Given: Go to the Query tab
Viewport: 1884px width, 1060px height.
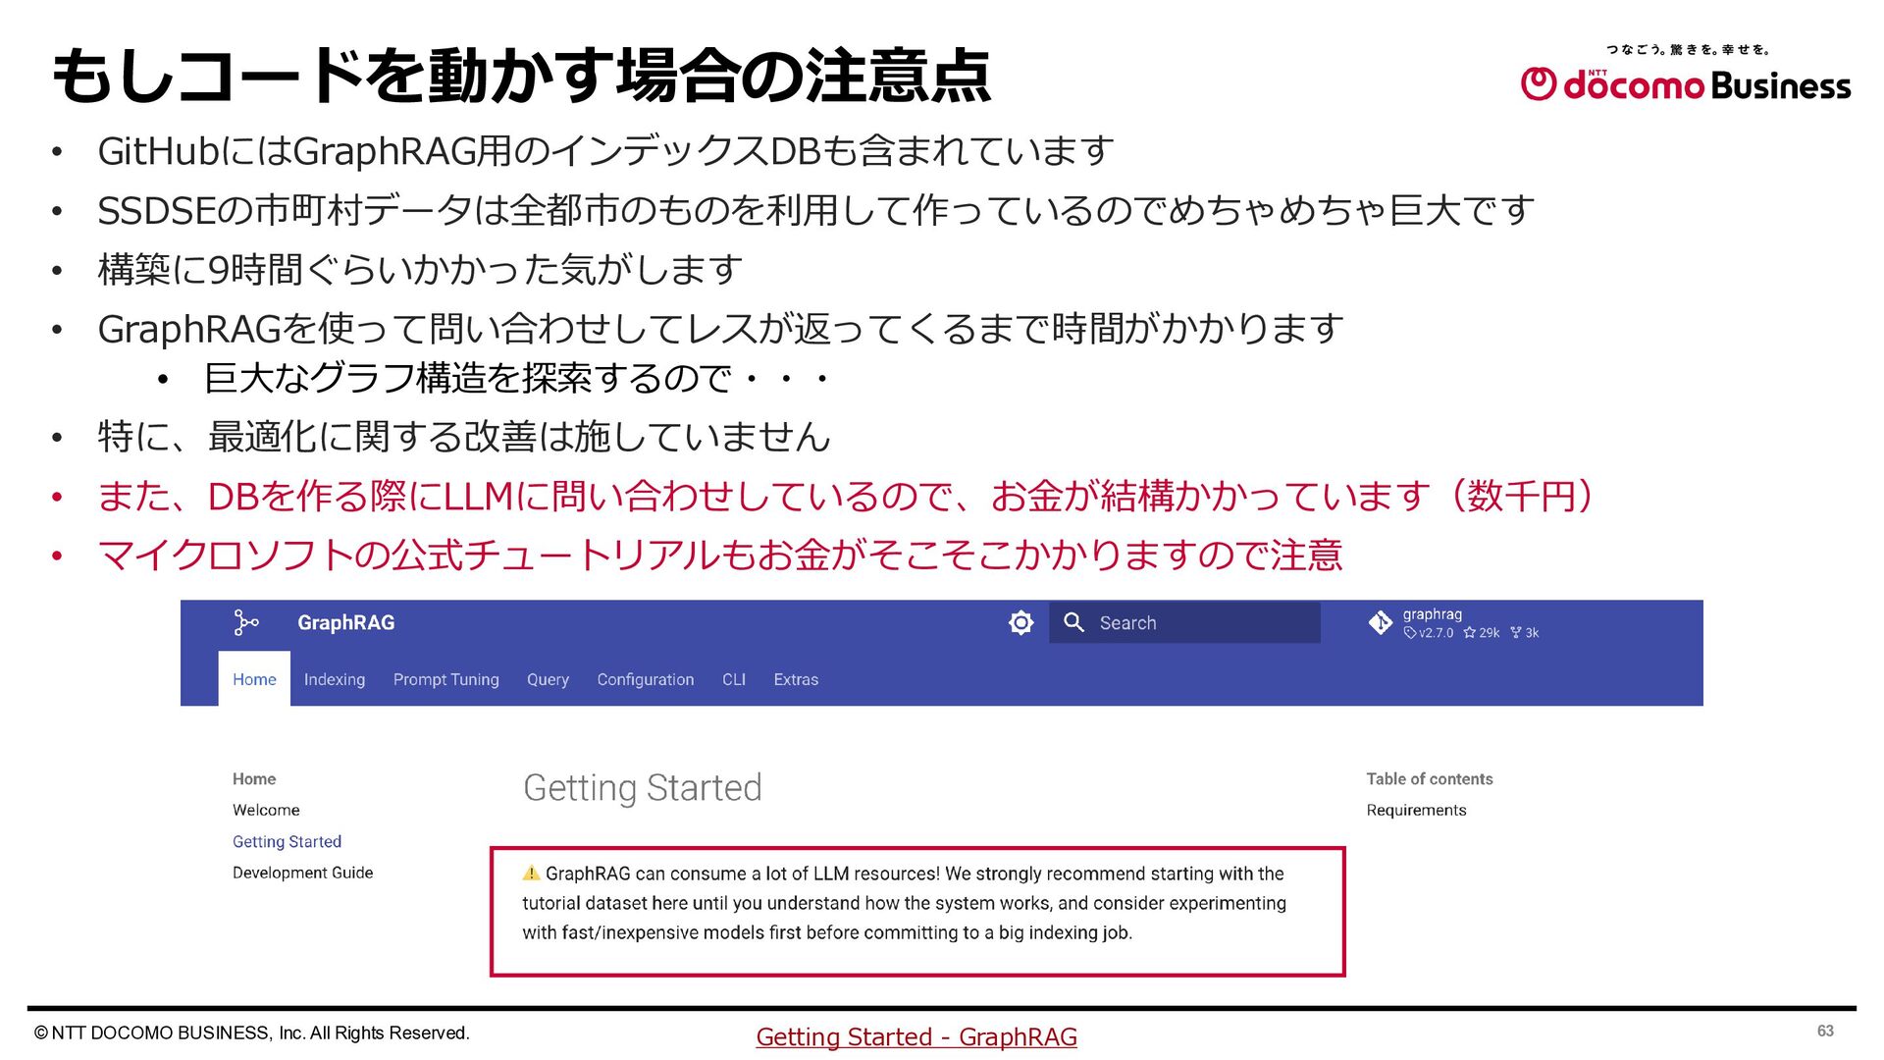Looking at the screenshot, I should (x=548, y=679).
